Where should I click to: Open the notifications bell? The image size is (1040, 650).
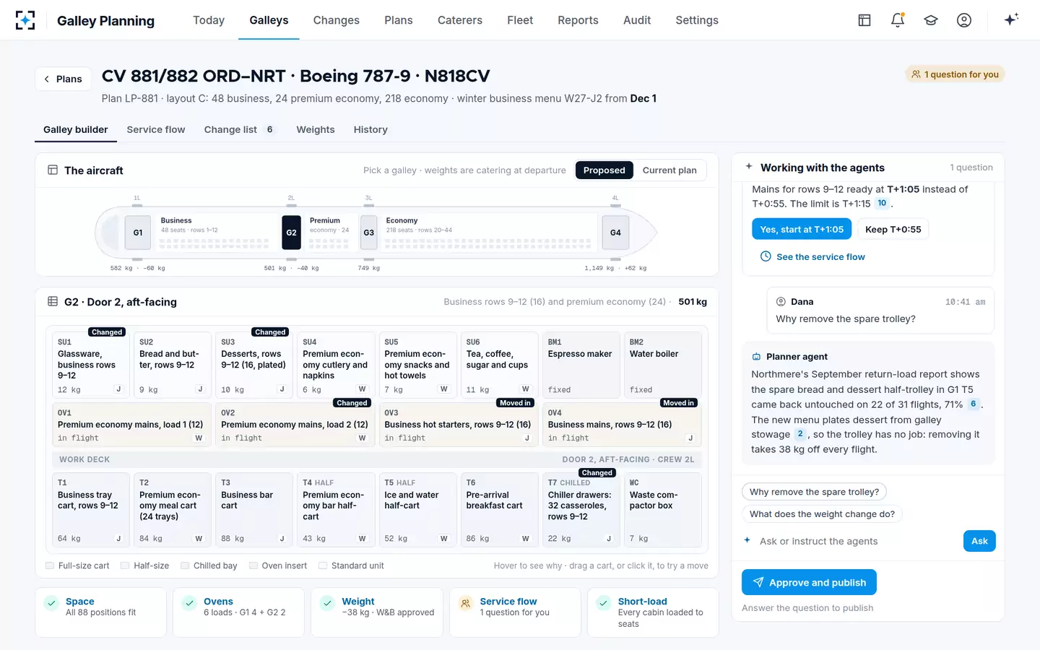898,20
